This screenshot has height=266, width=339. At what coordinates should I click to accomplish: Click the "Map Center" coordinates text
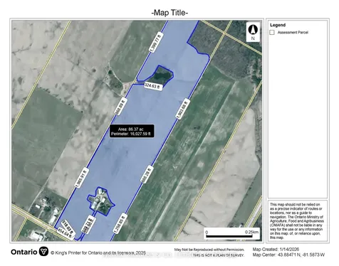click(288, 255)
